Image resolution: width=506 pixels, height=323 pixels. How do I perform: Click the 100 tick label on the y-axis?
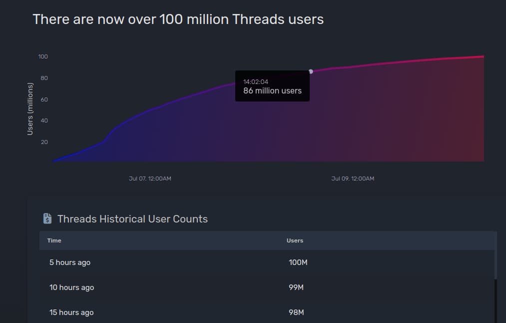coord(43,56)
